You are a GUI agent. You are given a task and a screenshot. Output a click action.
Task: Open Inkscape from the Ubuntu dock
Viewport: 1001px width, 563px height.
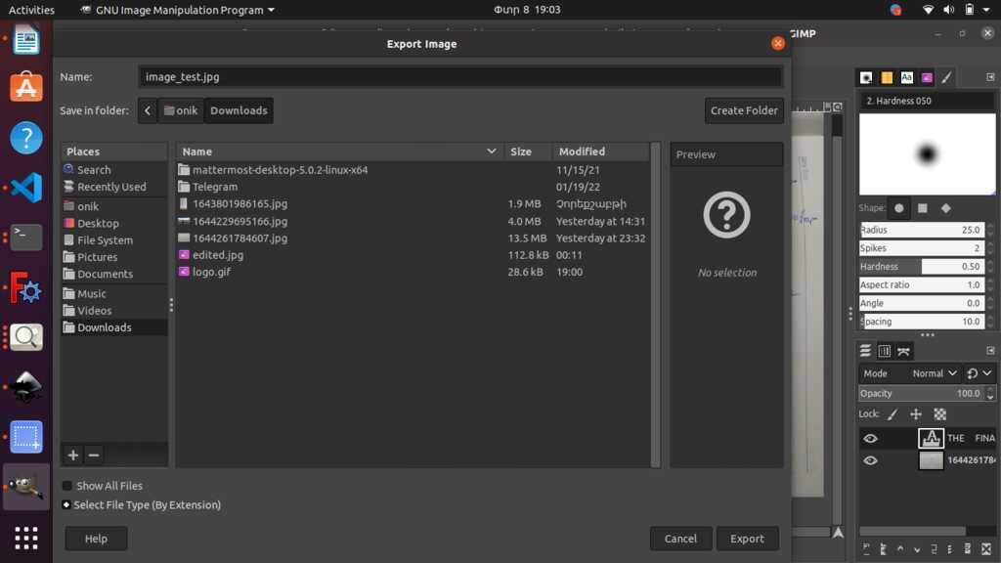[x=26, y=387]
